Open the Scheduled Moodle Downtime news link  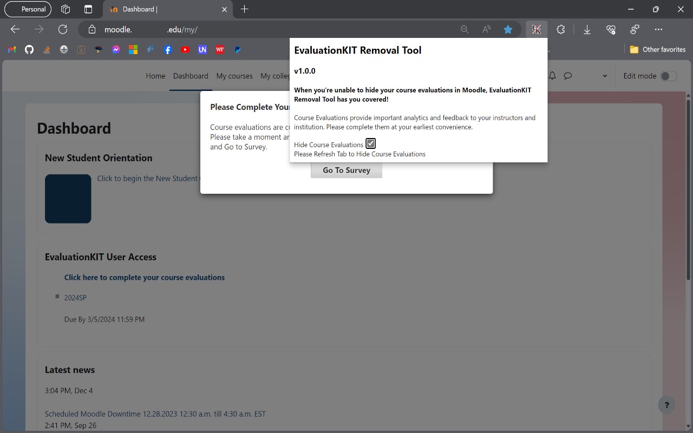click(155, 414)
